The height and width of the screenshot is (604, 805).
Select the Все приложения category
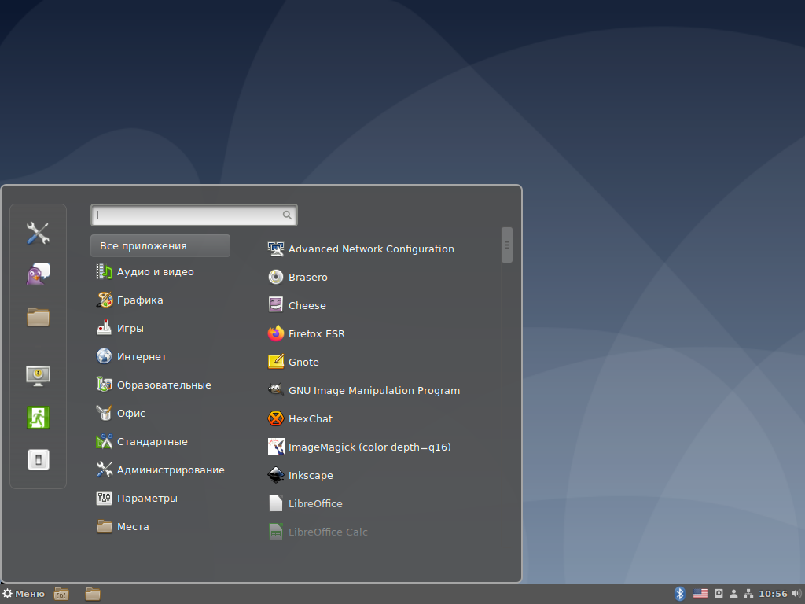click(160, 246)
